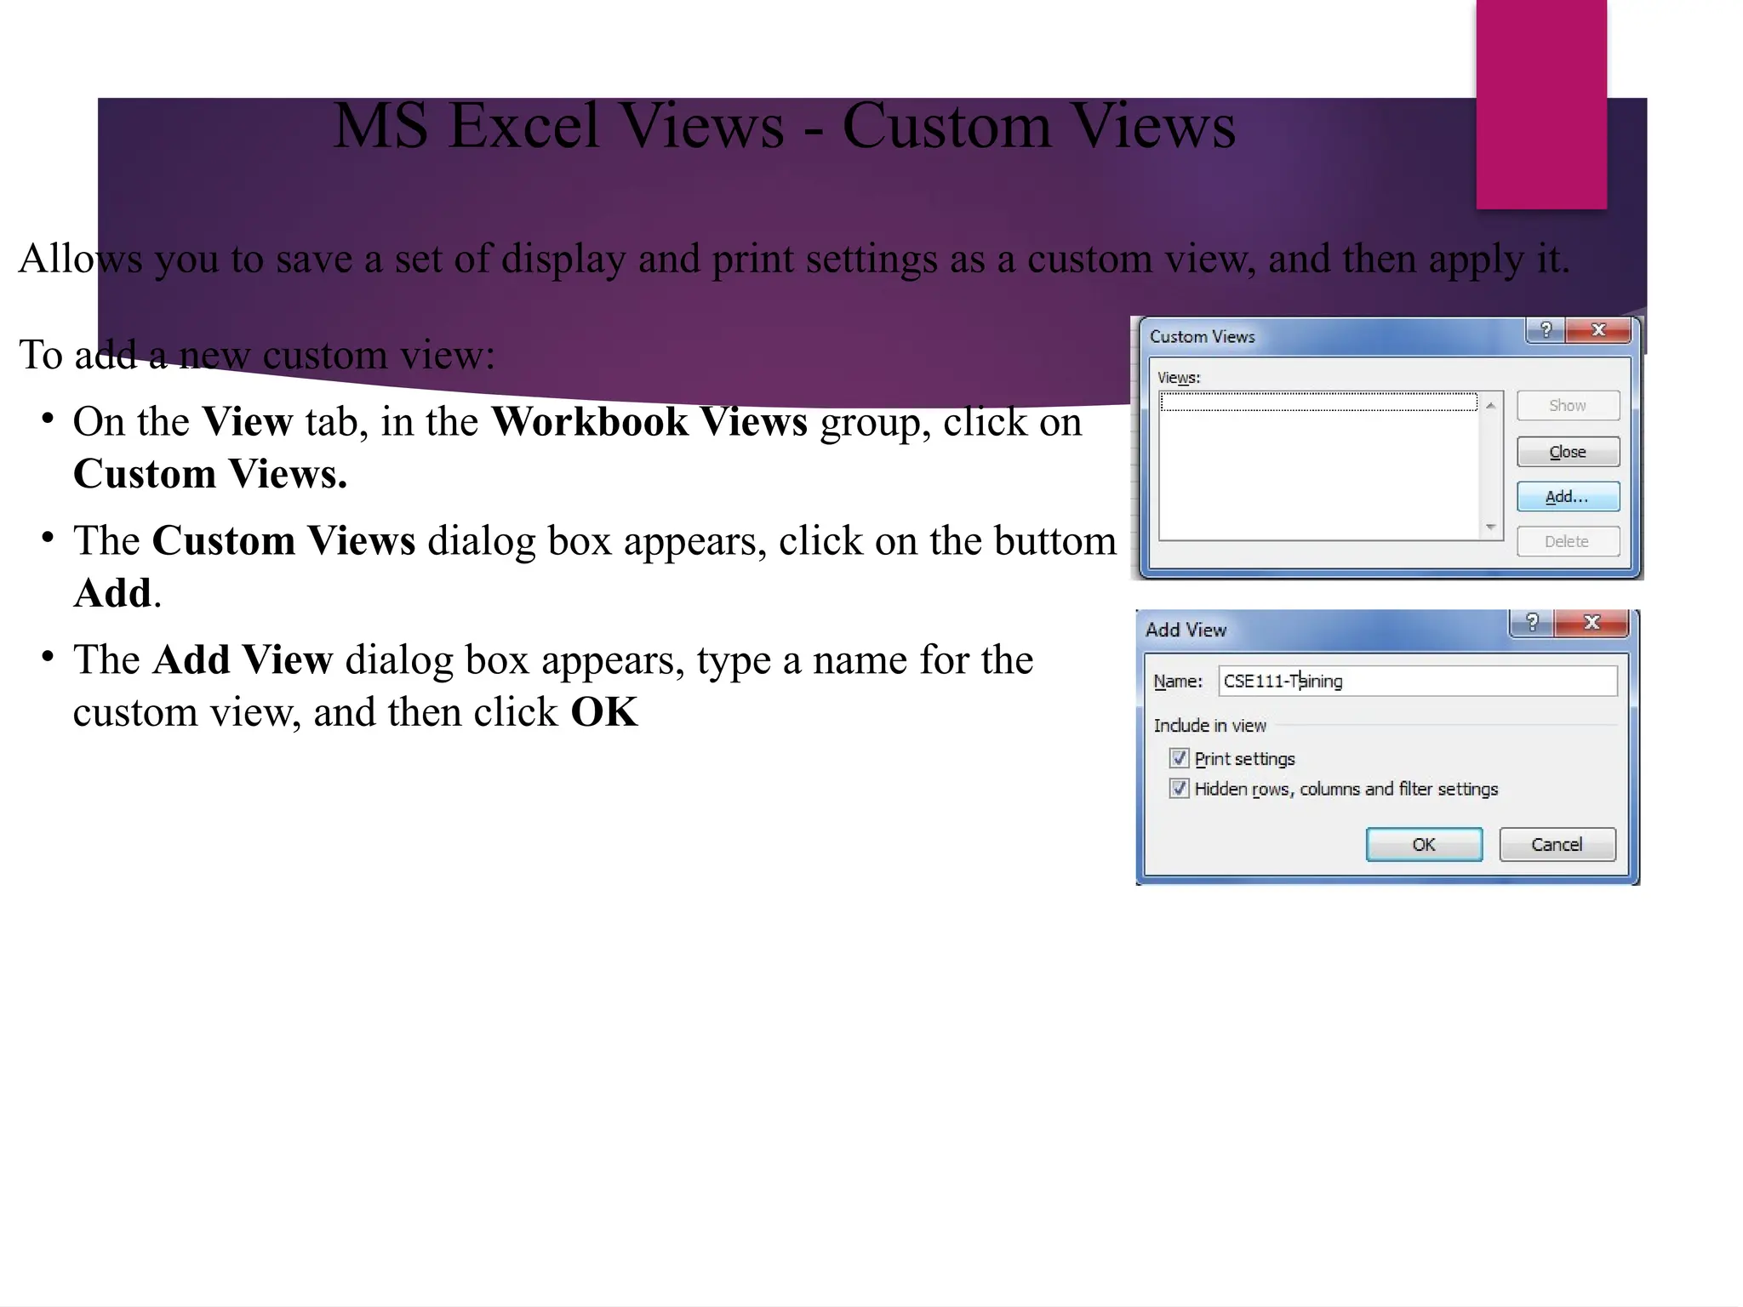Click the Close button in Custom Views

1568,452
